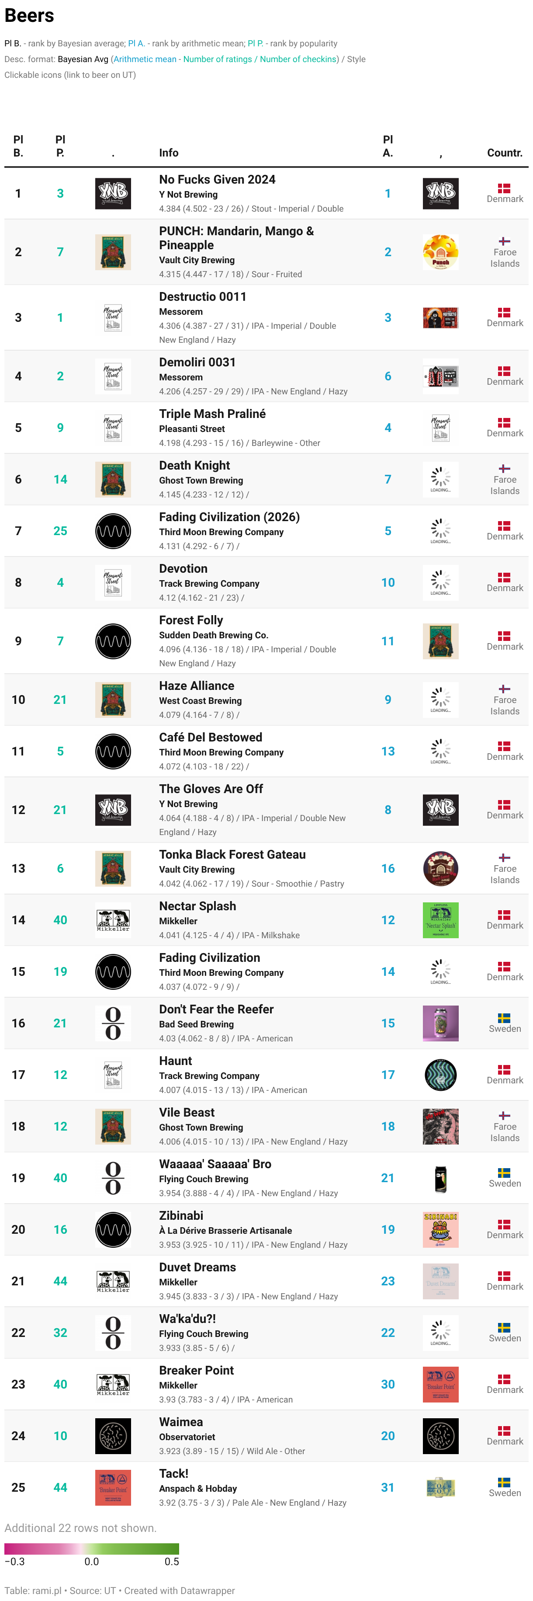Sort by the Pl B. column header
The width and height of the screenshot is (533, 1601).
18,146
